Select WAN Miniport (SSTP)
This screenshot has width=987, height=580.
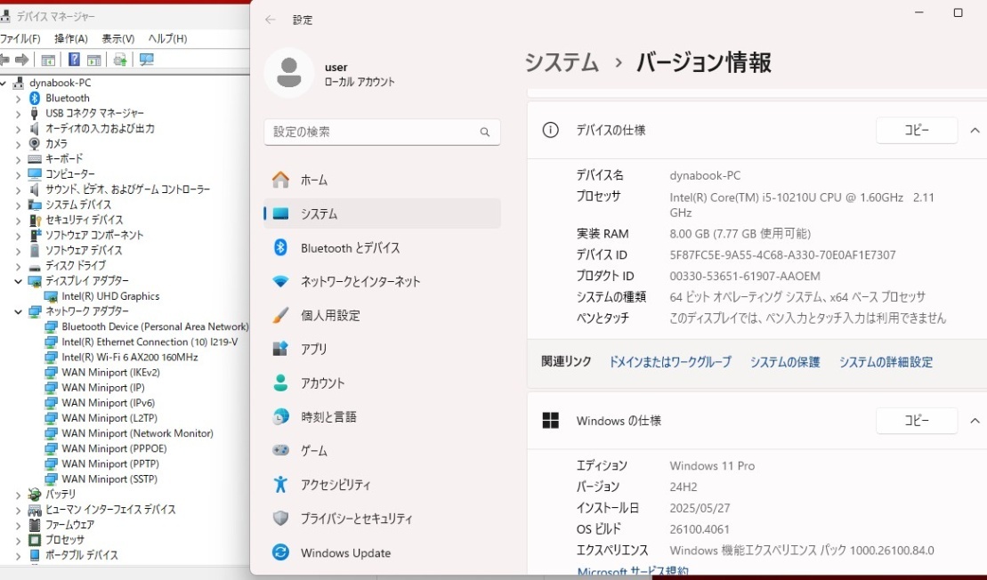(x=109, y=479)
